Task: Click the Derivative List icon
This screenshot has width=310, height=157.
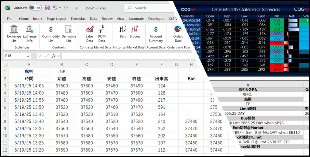Action: click(x=69, y=33)
